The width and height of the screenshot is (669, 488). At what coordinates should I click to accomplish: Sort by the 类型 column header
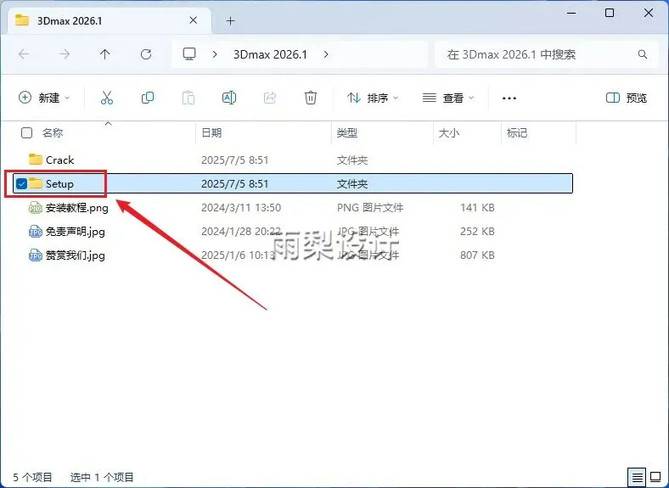pos(346,133)
